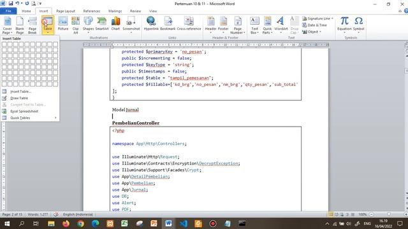Image resolution: width=408 pixels, height=229 pixels.
Task: Add a Bookmark
Action: click(168, 24)
